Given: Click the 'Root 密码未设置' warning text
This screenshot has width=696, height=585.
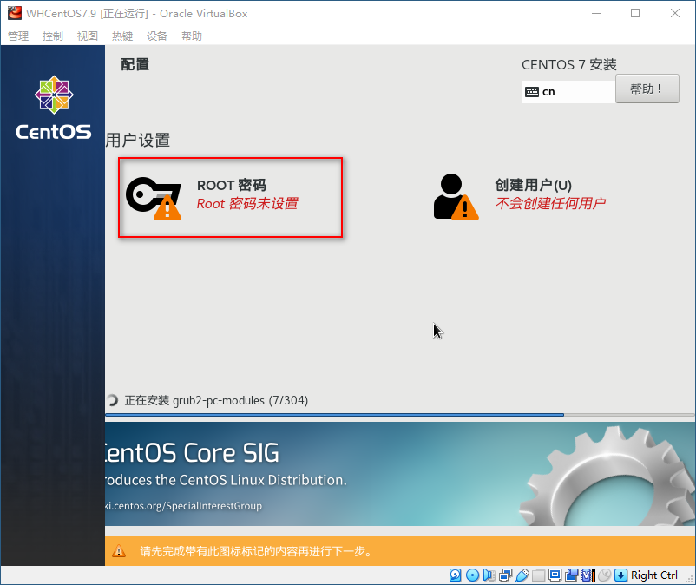Looking at the screenshot, I should [x=247, y=204].
